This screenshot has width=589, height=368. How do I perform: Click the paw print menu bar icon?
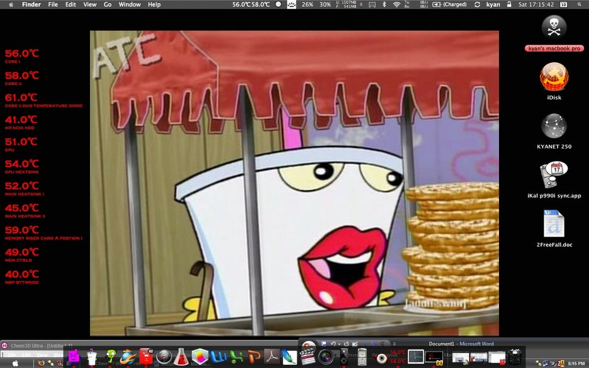click(x=291, y=4)
